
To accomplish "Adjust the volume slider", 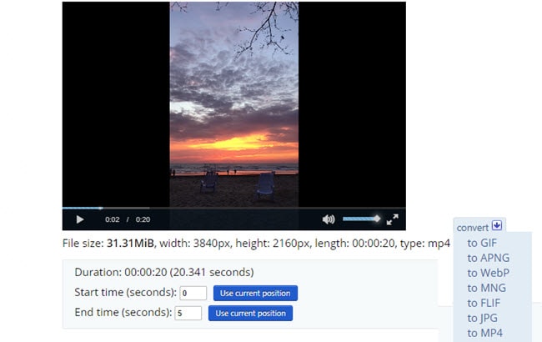I will (362, 219).
